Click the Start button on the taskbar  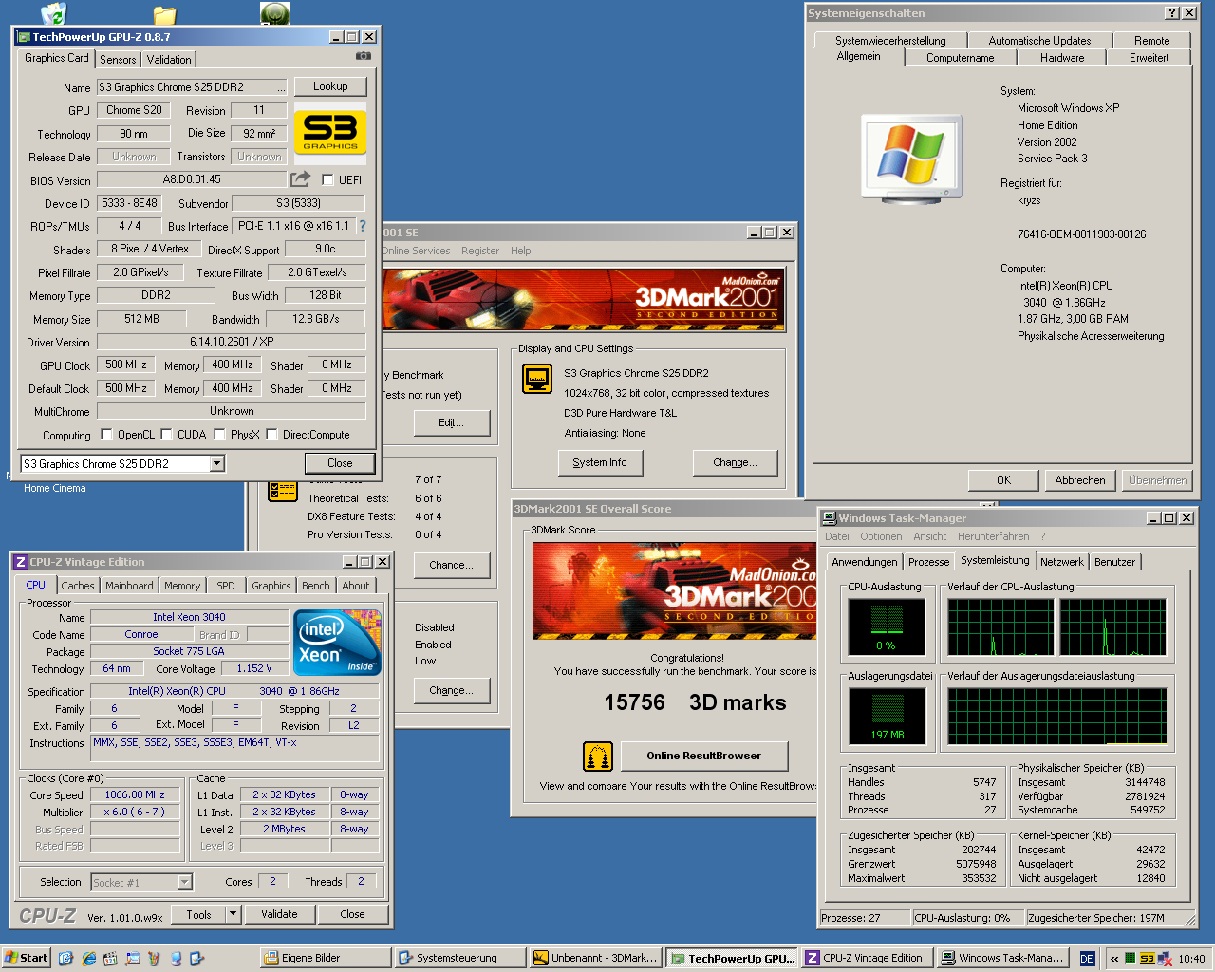[26, 958]
